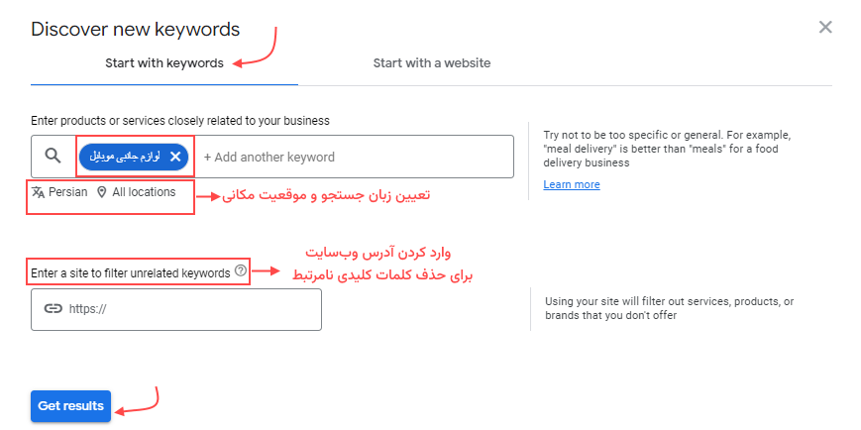Viewport: 861px width, 430px height.
Task: Click the Enter a site to filter label
Action: (131, 271)
